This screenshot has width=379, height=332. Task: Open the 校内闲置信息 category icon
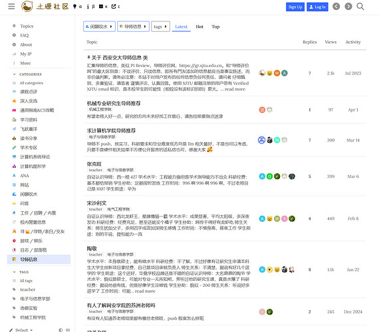14,222
